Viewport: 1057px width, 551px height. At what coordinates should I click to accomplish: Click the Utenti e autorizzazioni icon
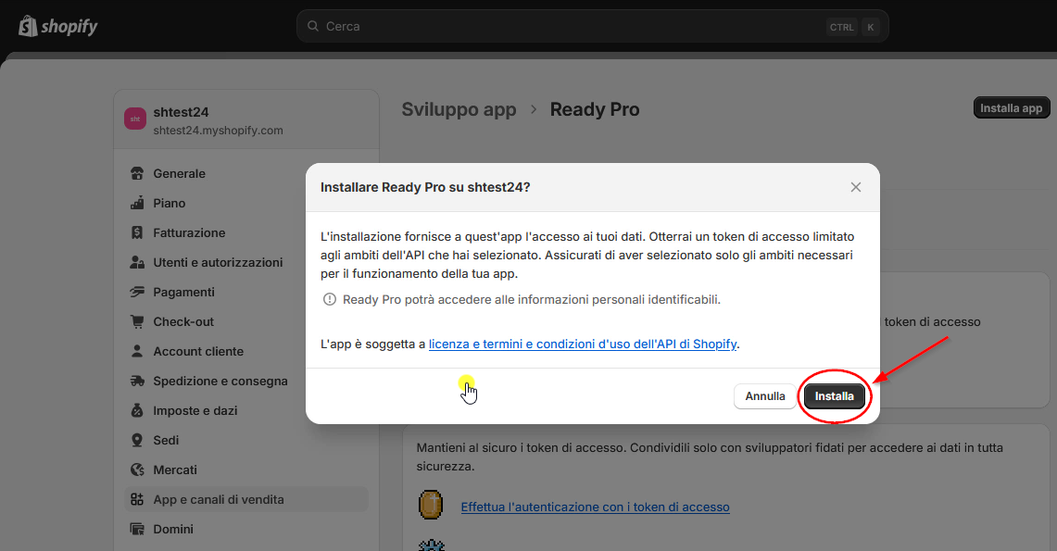tap(137, 262)
